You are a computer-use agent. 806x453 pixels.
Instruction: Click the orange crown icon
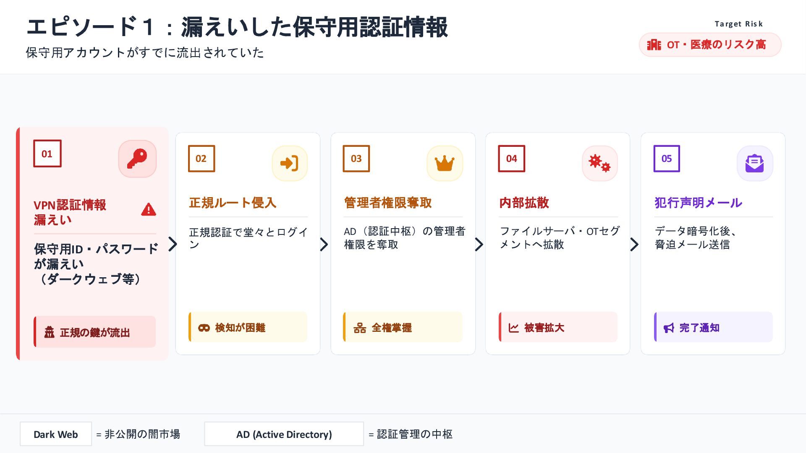click(445, 163)
